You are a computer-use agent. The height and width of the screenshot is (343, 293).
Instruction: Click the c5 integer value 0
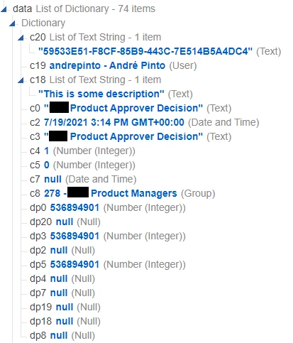[47, 165]
